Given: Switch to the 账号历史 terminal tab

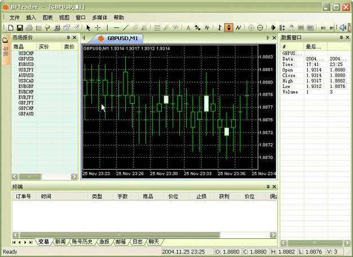Looking at the screenshot, I should (82, 242).
